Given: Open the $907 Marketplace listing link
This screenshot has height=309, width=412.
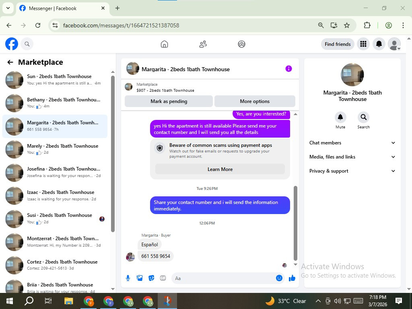Looking at the screenshot, I should point(165,90).
